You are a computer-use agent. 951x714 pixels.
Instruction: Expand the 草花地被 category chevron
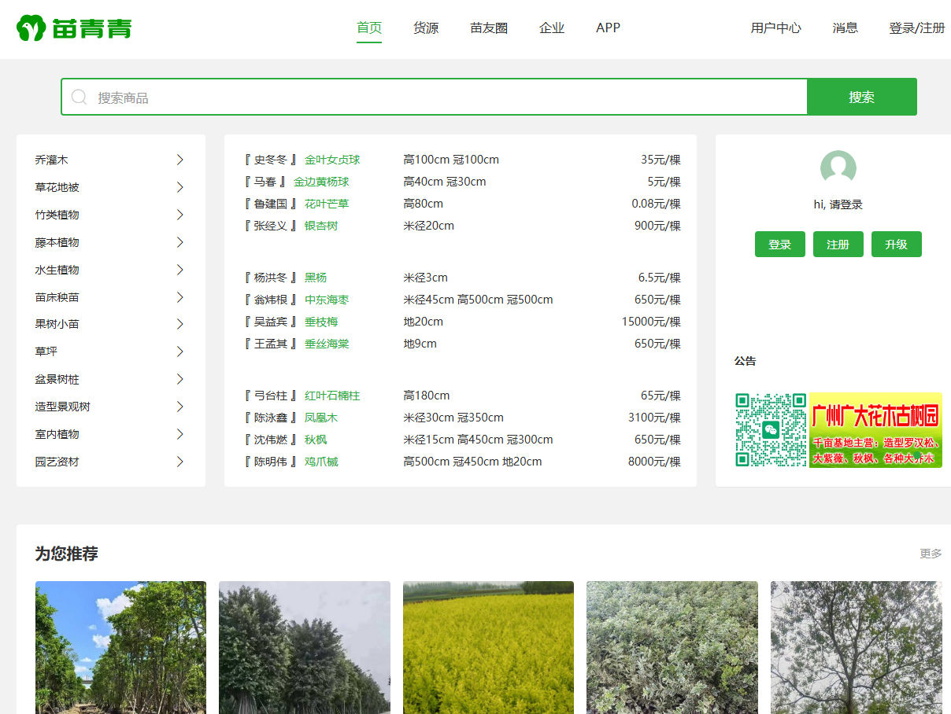pyautogui.click(x=179, y=187)
